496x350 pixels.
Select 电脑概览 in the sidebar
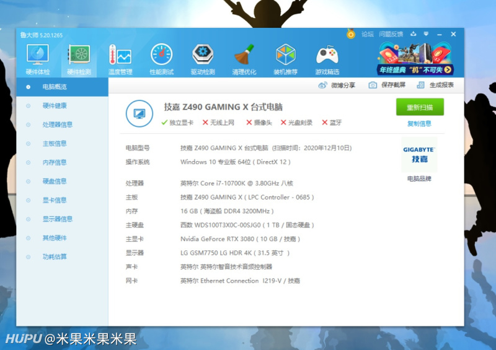coord(62,87)
